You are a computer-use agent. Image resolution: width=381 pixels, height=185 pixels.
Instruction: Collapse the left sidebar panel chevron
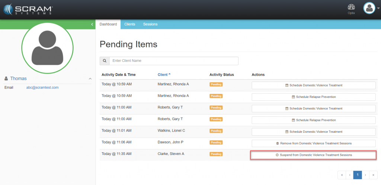coord(92,24)
